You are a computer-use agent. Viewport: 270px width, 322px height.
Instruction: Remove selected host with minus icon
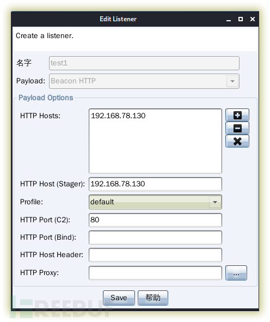click(x=237, y=128)
